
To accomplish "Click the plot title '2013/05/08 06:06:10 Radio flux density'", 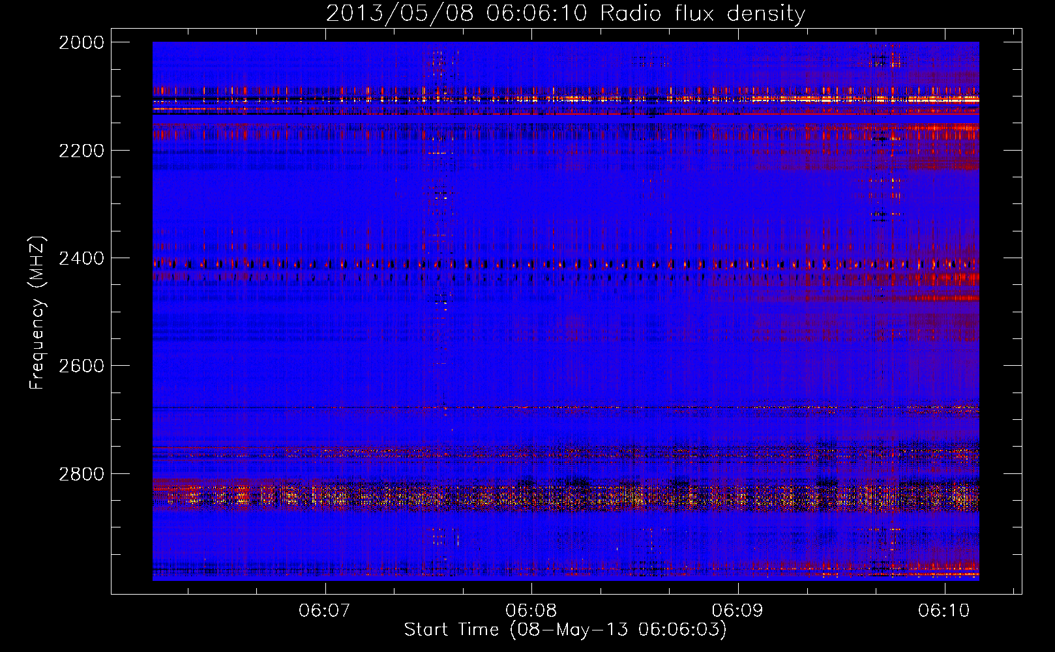I will 565,13.
